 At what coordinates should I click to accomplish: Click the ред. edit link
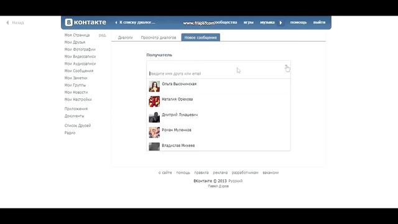102,35
